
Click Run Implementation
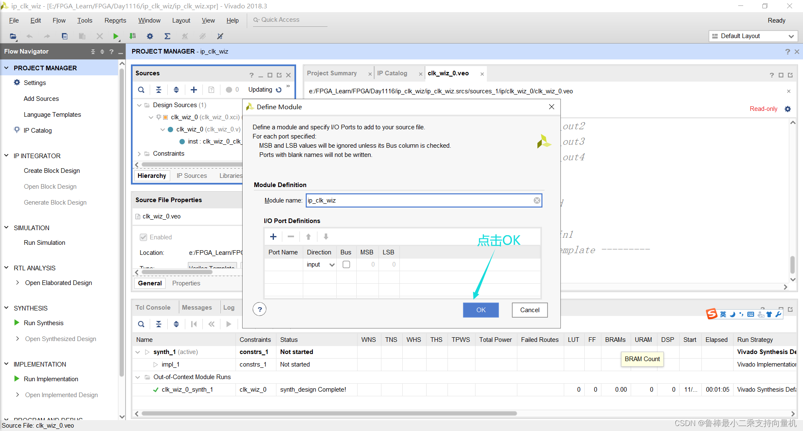point(51,379)
